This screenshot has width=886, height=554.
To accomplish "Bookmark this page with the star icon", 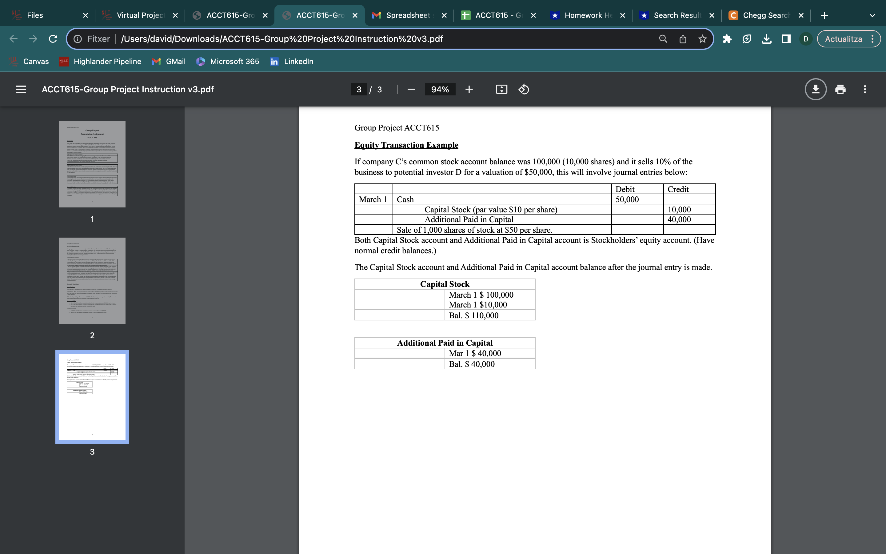I will (702, 39).
